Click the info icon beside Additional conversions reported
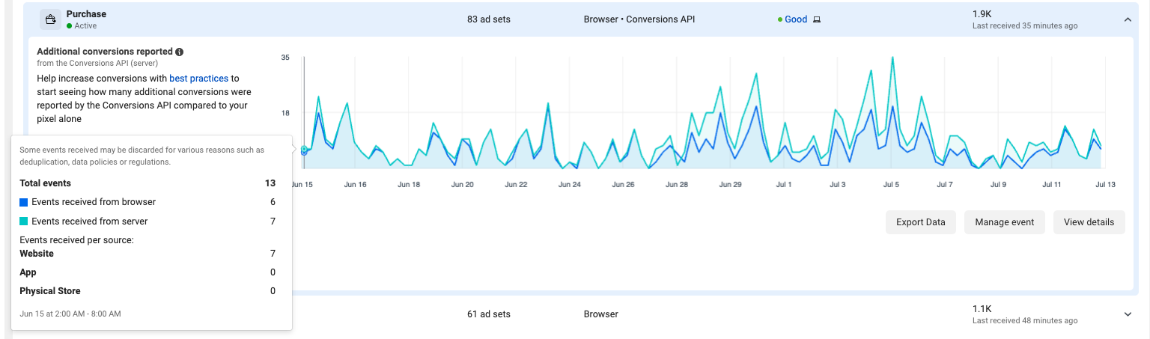Image resolution: width=1150 pixels, height=339 pixels. coord(180,52)
